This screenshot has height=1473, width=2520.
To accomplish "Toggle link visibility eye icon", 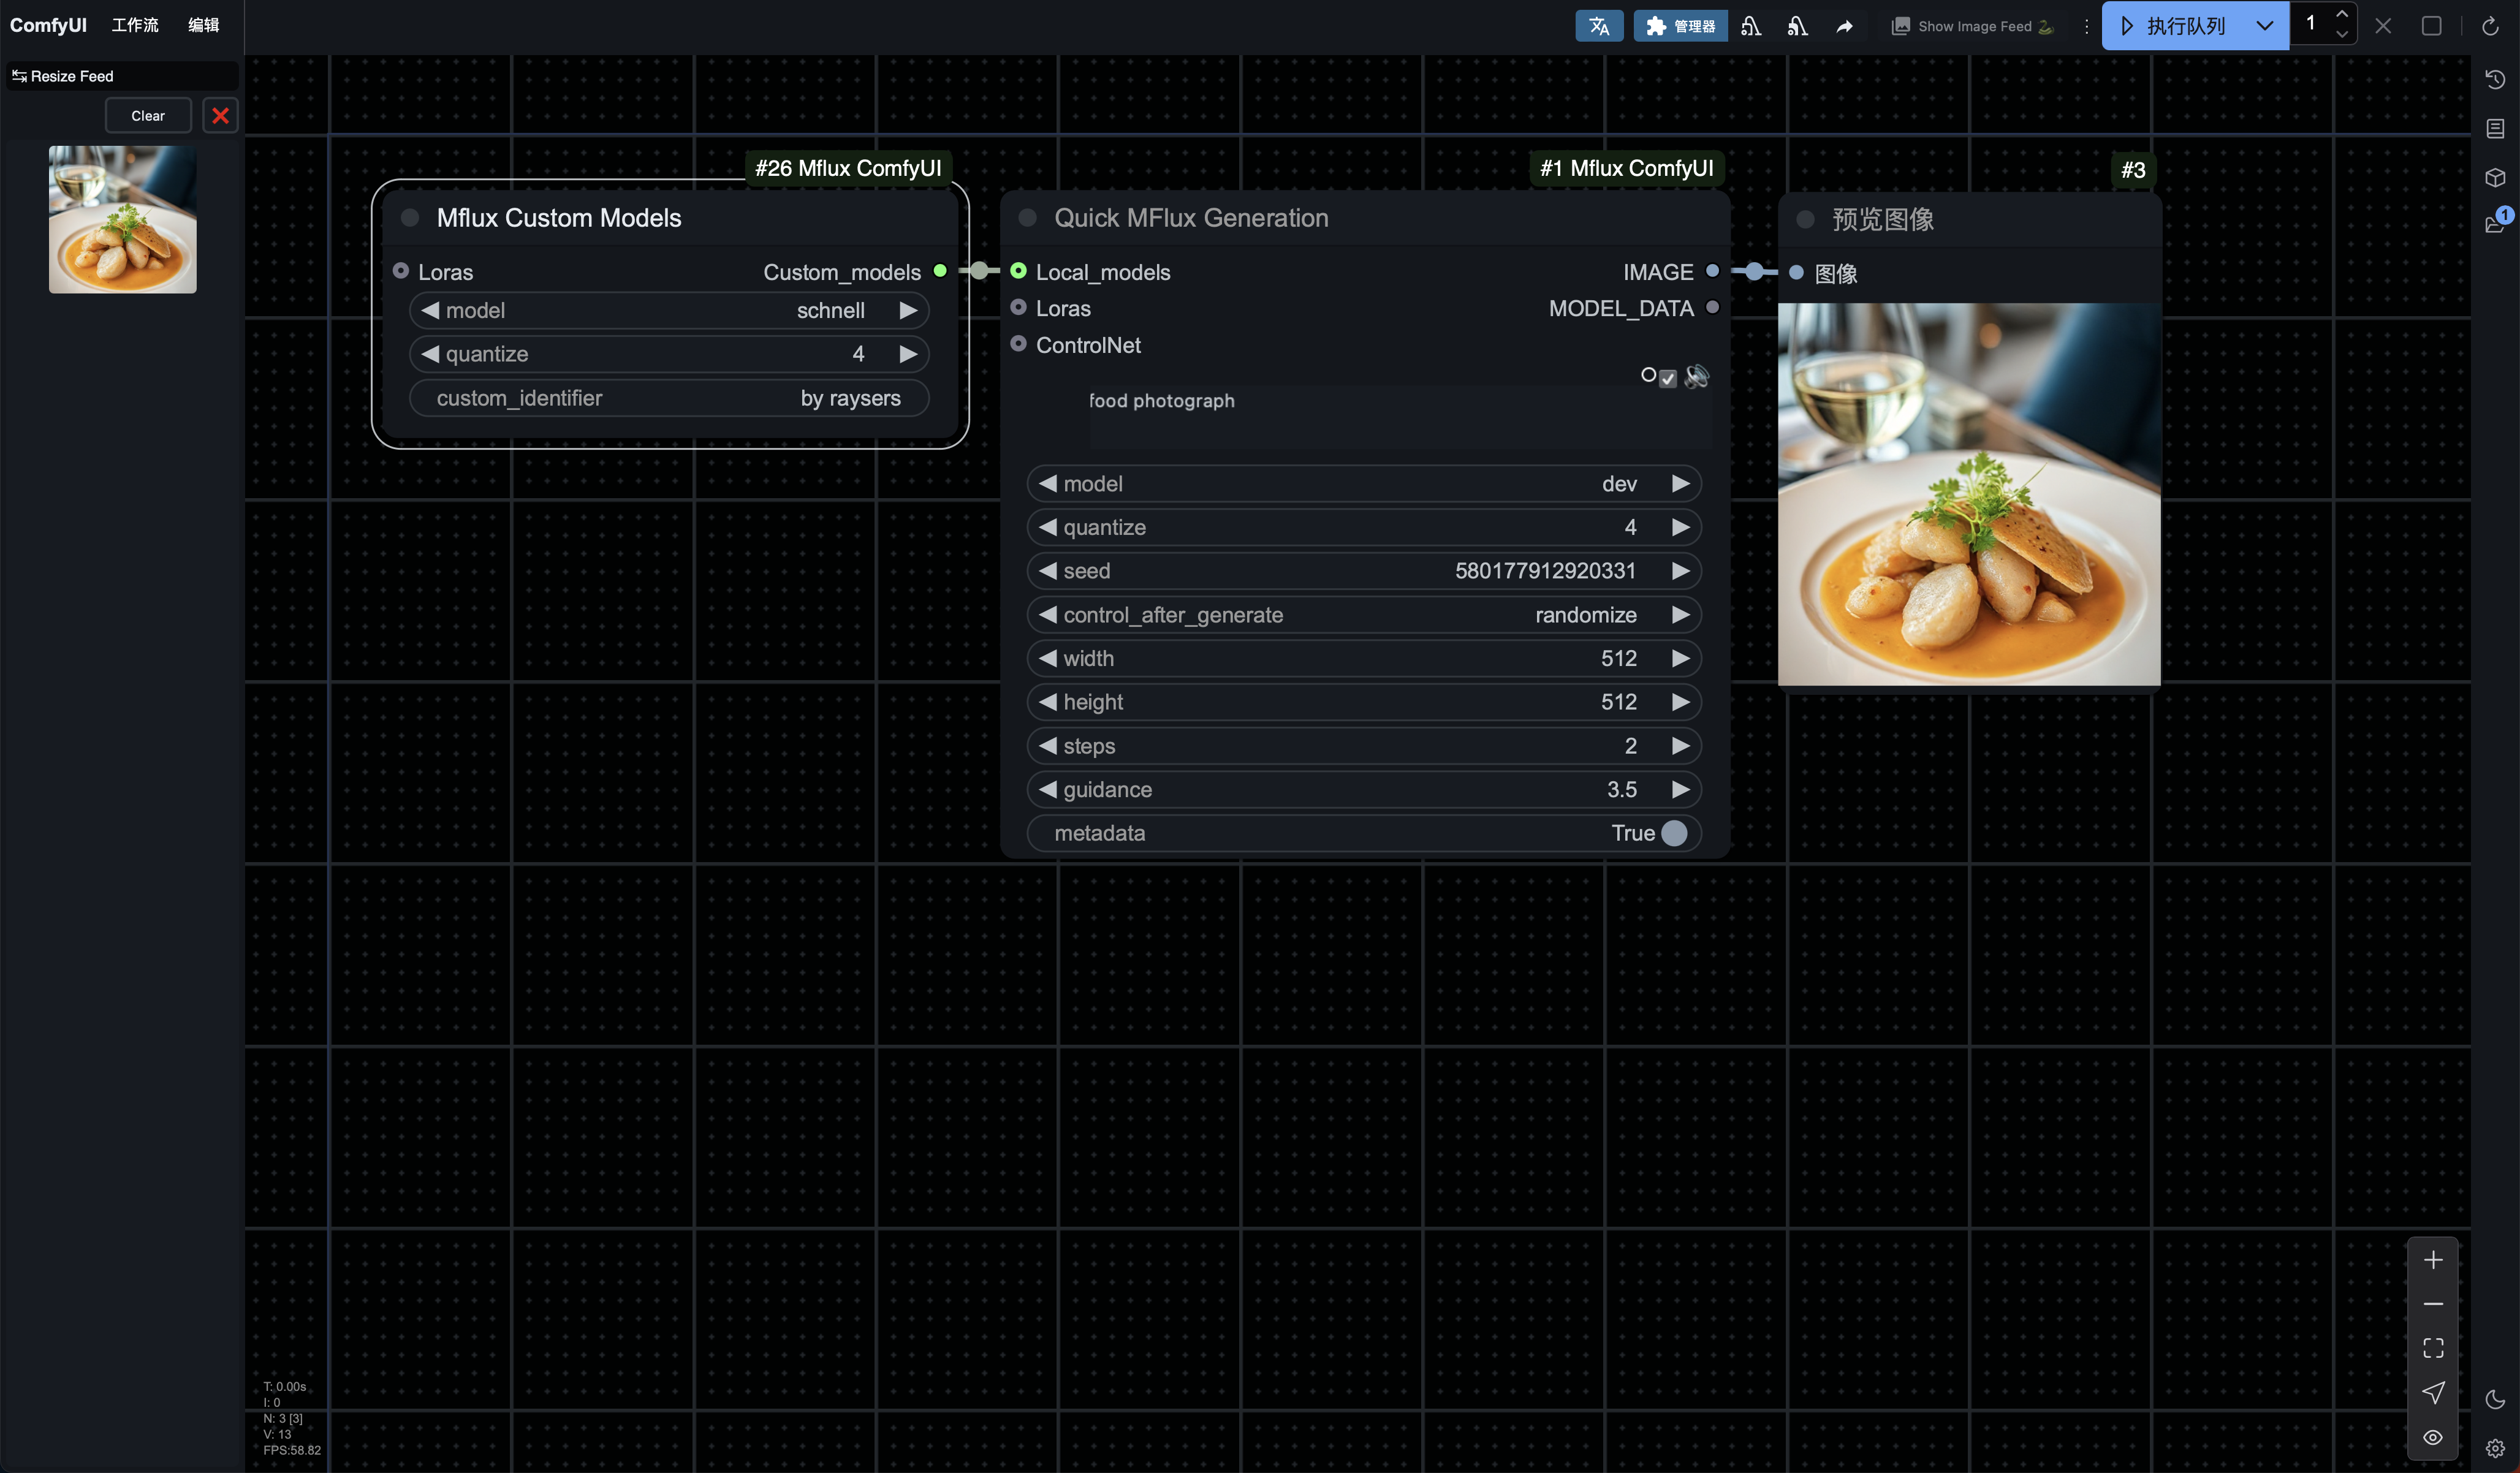I will [x=2433, y=1437].
